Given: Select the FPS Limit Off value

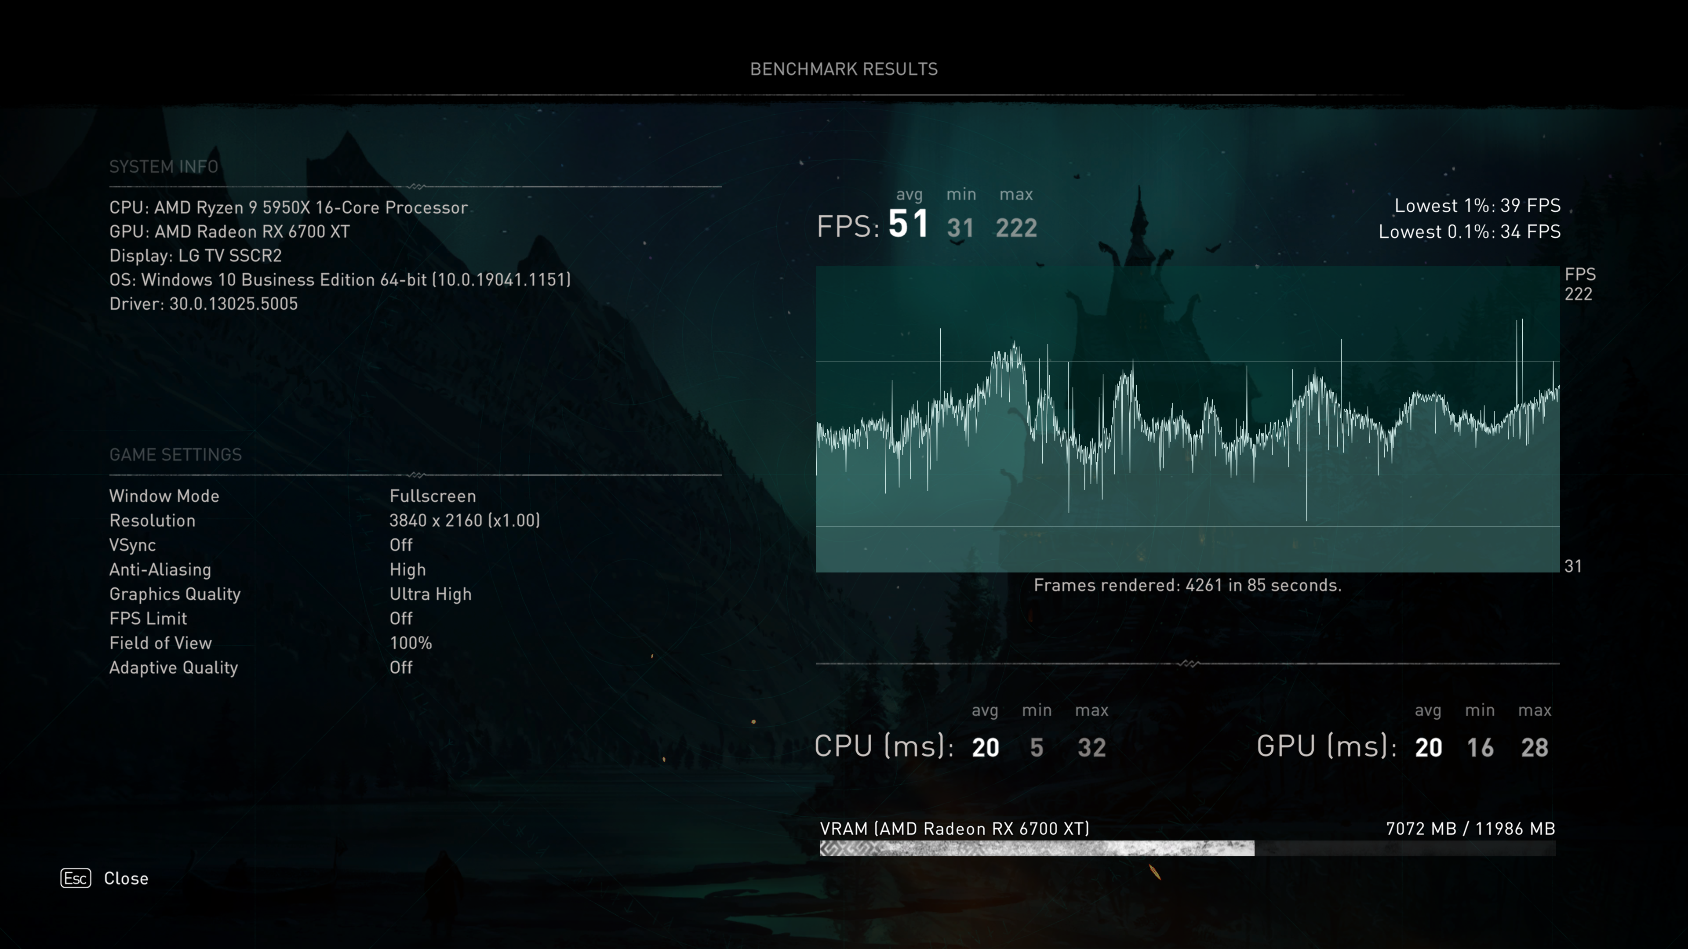Looking at the screenshot, I should click(401, 618).
